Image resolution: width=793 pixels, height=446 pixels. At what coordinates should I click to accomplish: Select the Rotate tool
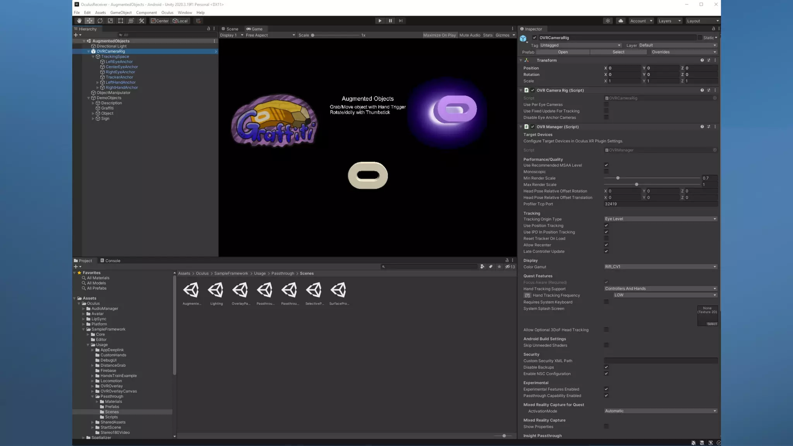[100, 21]
